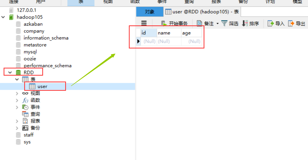Open the hamburger menu in table toolbar
The image size is (308, 160).
click(x=144, y=23)
